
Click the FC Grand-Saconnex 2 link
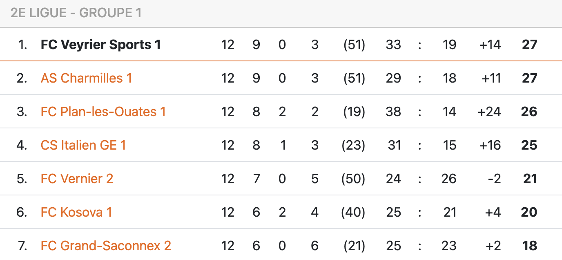click(x=106, y=246)
